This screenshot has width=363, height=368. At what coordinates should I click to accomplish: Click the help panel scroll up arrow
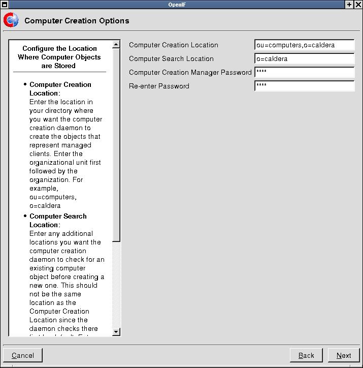click(116, 45)
